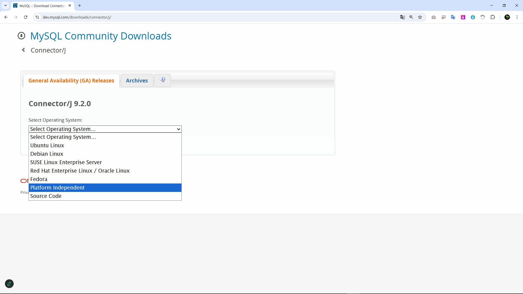Click the MySQL Community Downloads heading link
Viewport: 523px width, 294px height.
[x=101, y=36]
